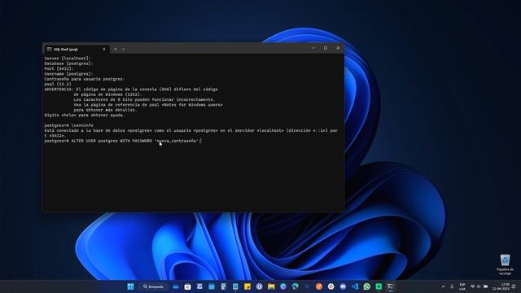Image resolution: width=521 pixels, height=293 pixels.
Task: Open the Wi-Fi network tray icon
Action: 472,286
